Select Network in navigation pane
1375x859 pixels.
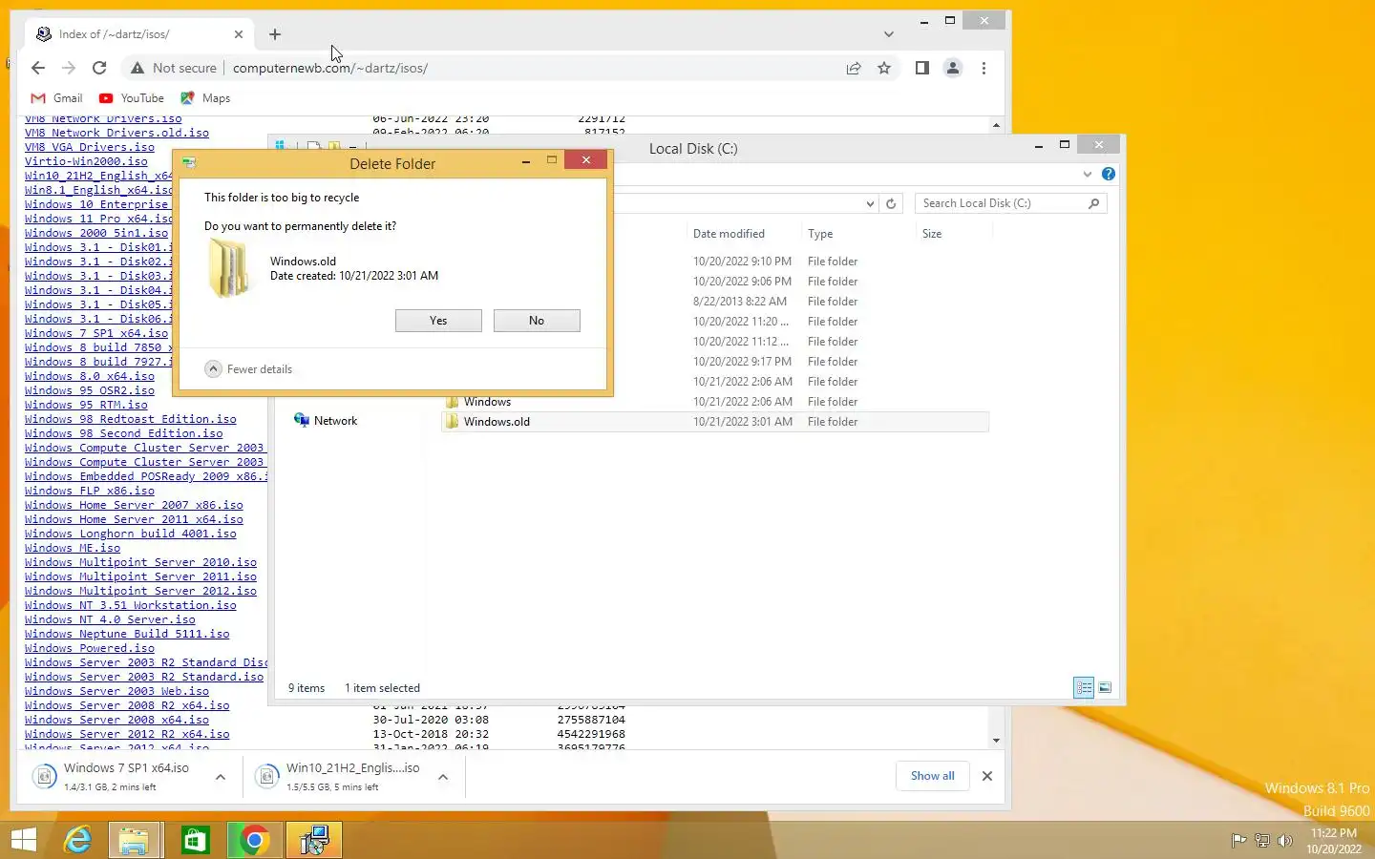coord(326,420)
